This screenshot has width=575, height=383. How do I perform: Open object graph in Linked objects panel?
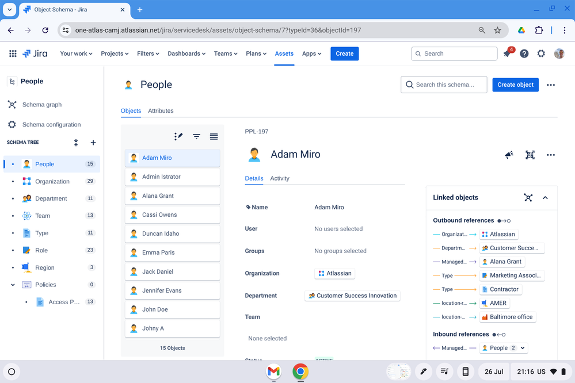pyautogui.click(x=528, y=198)
